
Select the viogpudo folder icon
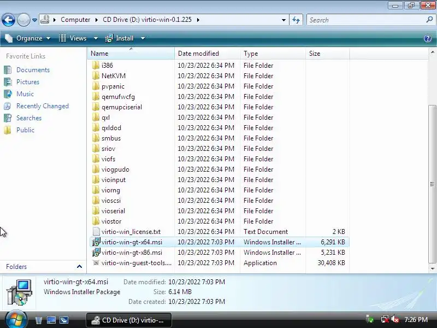pos(96,169)
